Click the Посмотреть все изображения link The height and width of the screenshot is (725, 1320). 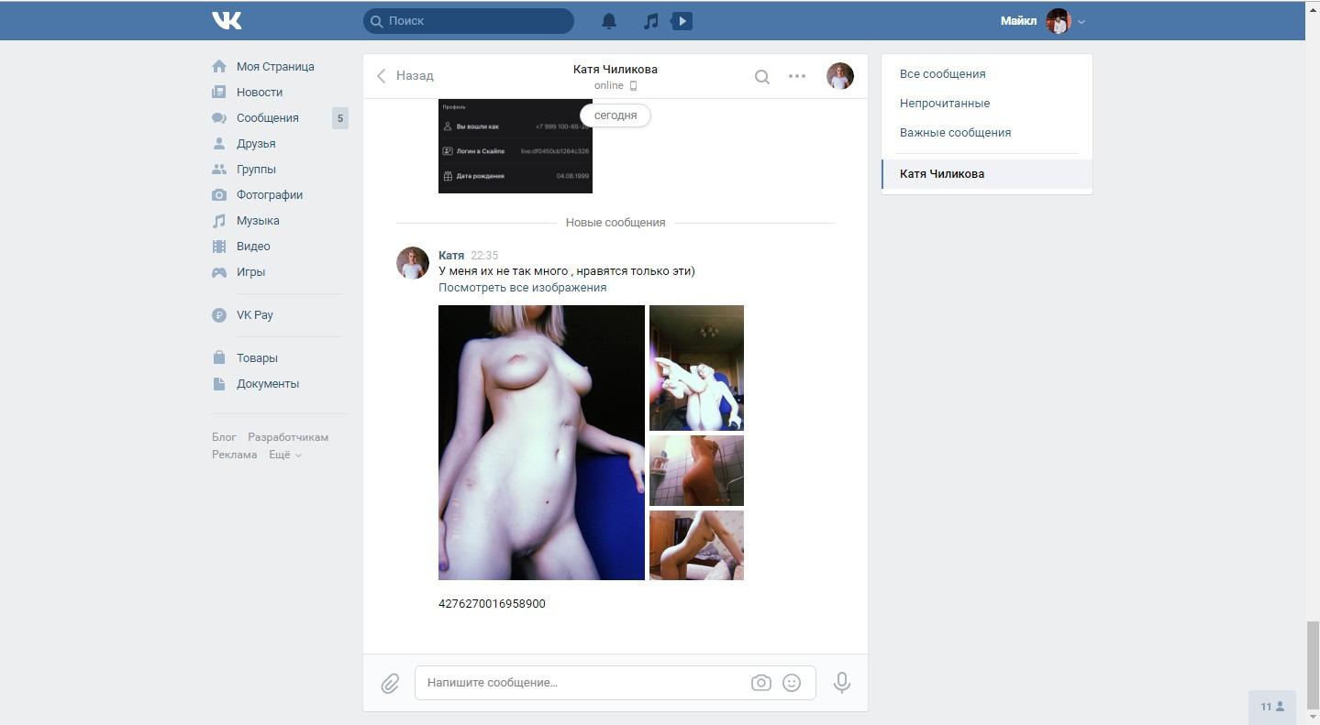[522, 287]
